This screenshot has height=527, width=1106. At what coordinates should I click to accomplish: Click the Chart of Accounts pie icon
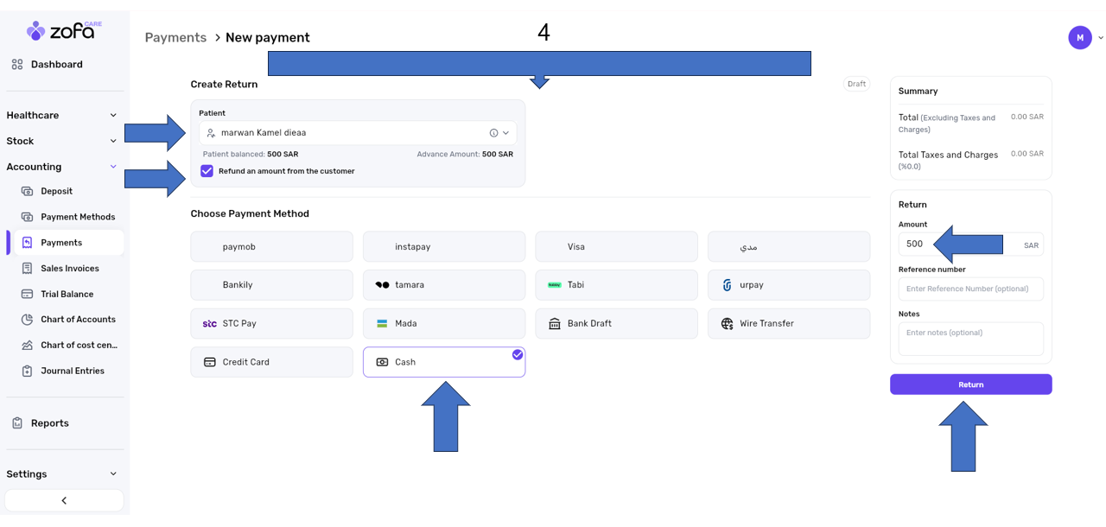click(27, 320)
